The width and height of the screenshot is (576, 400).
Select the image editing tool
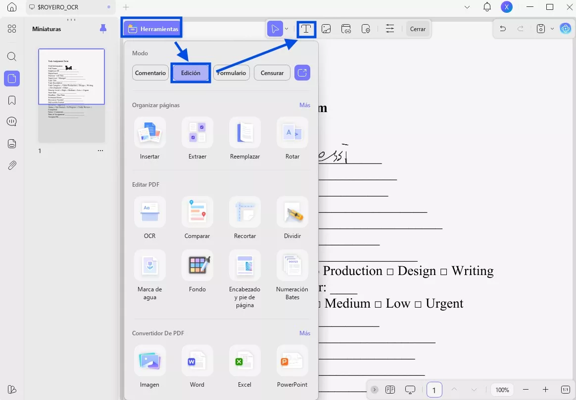tap(326, 29)
